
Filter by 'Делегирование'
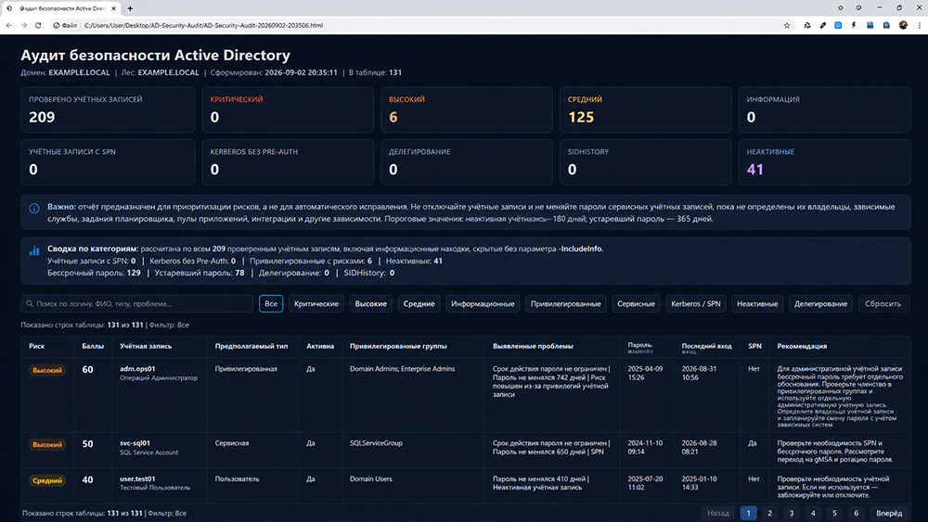(821, 304)
